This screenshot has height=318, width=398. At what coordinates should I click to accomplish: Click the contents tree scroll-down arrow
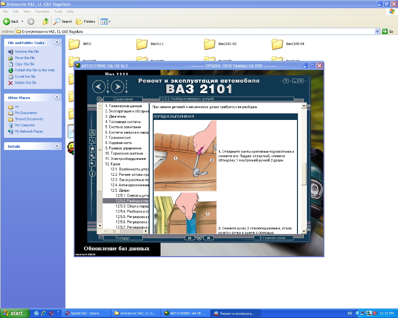100,225
